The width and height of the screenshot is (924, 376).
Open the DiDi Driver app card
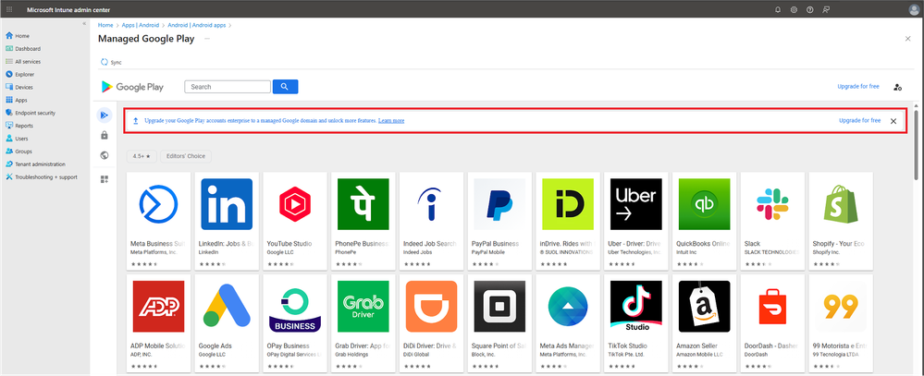[431, 323]
